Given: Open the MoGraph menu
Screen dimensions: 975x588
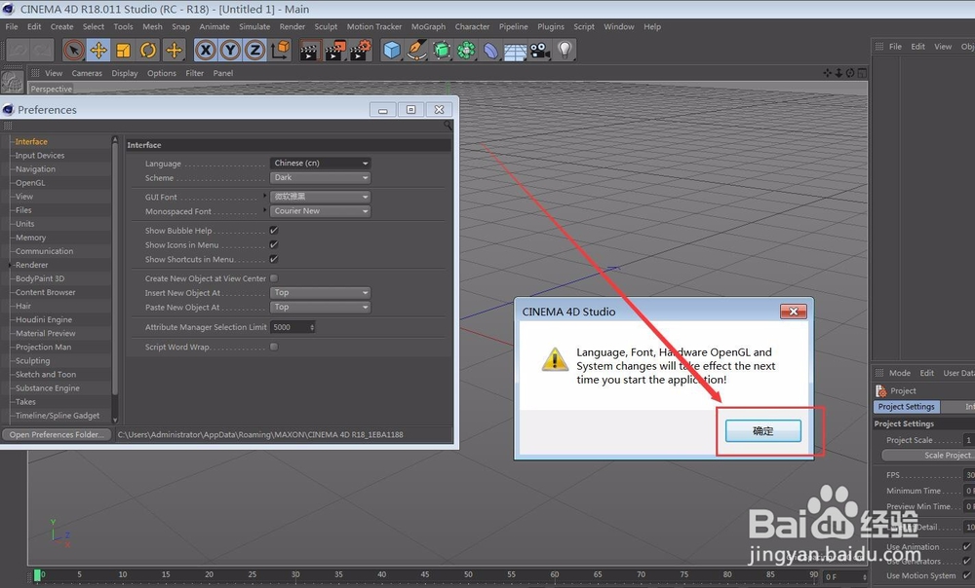Looking at the screenshot, I should click(428, 26).
